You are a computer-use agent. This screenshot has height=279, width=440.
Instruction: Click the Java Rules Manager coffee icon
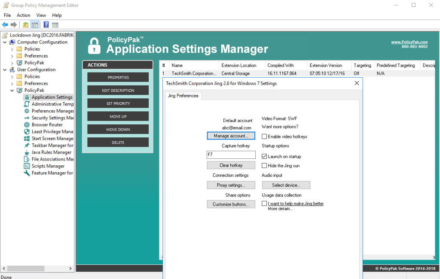(27, 152)
